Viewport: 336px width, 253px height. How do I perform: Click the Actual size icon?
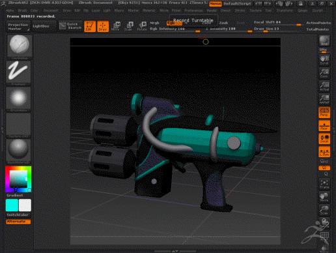pyautogui.click(x=324, y=86)
